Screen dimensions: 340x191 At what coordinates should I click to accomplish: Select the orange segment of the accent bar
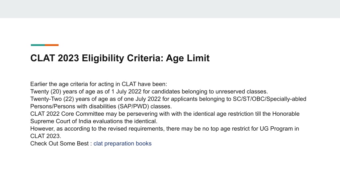tap(52, 45)
